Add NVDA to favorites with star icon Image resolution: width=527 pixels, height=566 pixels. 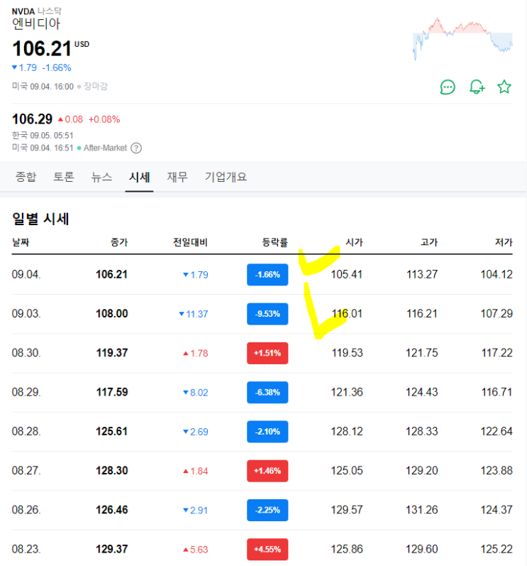click(504, 87)
